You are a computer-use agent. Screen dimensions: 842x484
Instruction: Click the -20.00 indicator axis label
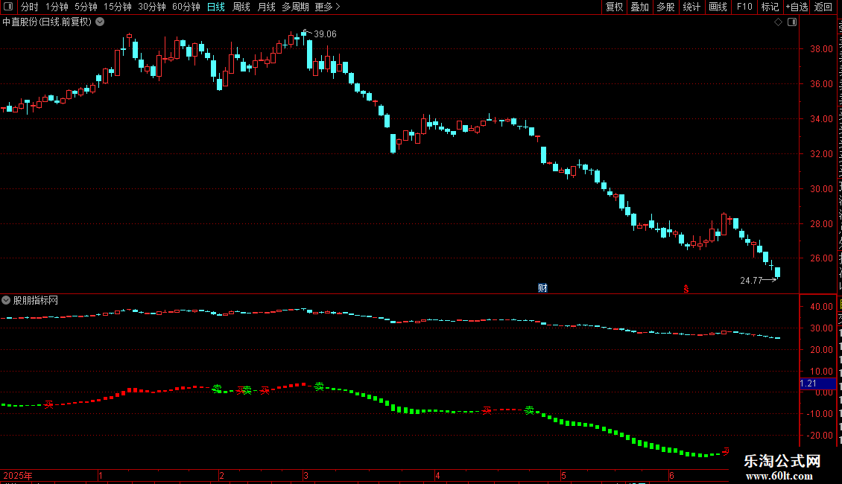pos(820,436)
